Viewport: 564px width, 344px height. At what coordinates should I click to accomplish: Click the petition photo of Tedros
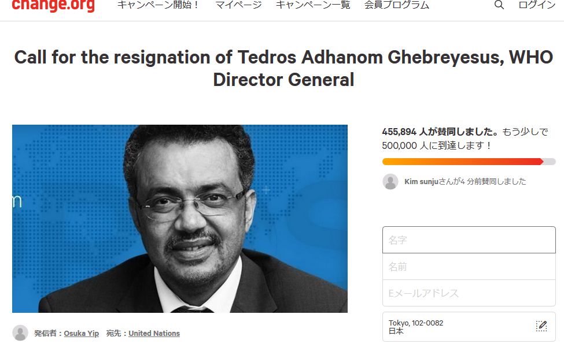click(x=180, y=219)
